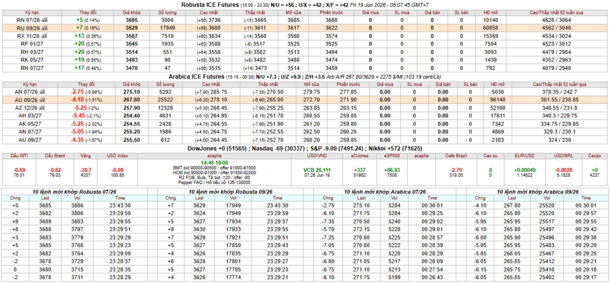
Task: Click the 267.80 matched price for AU 09/26
Action: coord(131,100)
